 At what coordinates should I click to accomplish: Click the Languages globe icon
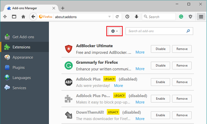pyautogui.click(x=7, y=78)
